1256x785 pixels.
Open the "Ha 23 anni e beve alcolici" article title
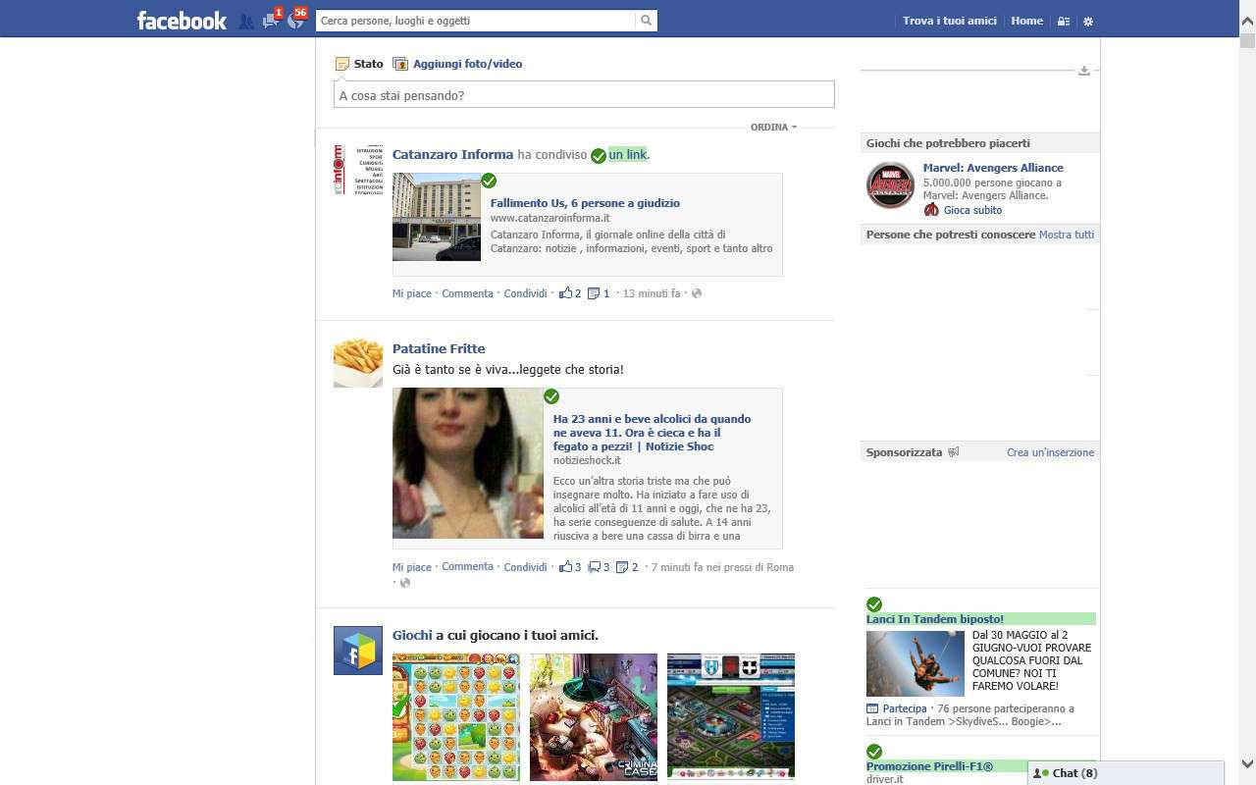(652, 433)
